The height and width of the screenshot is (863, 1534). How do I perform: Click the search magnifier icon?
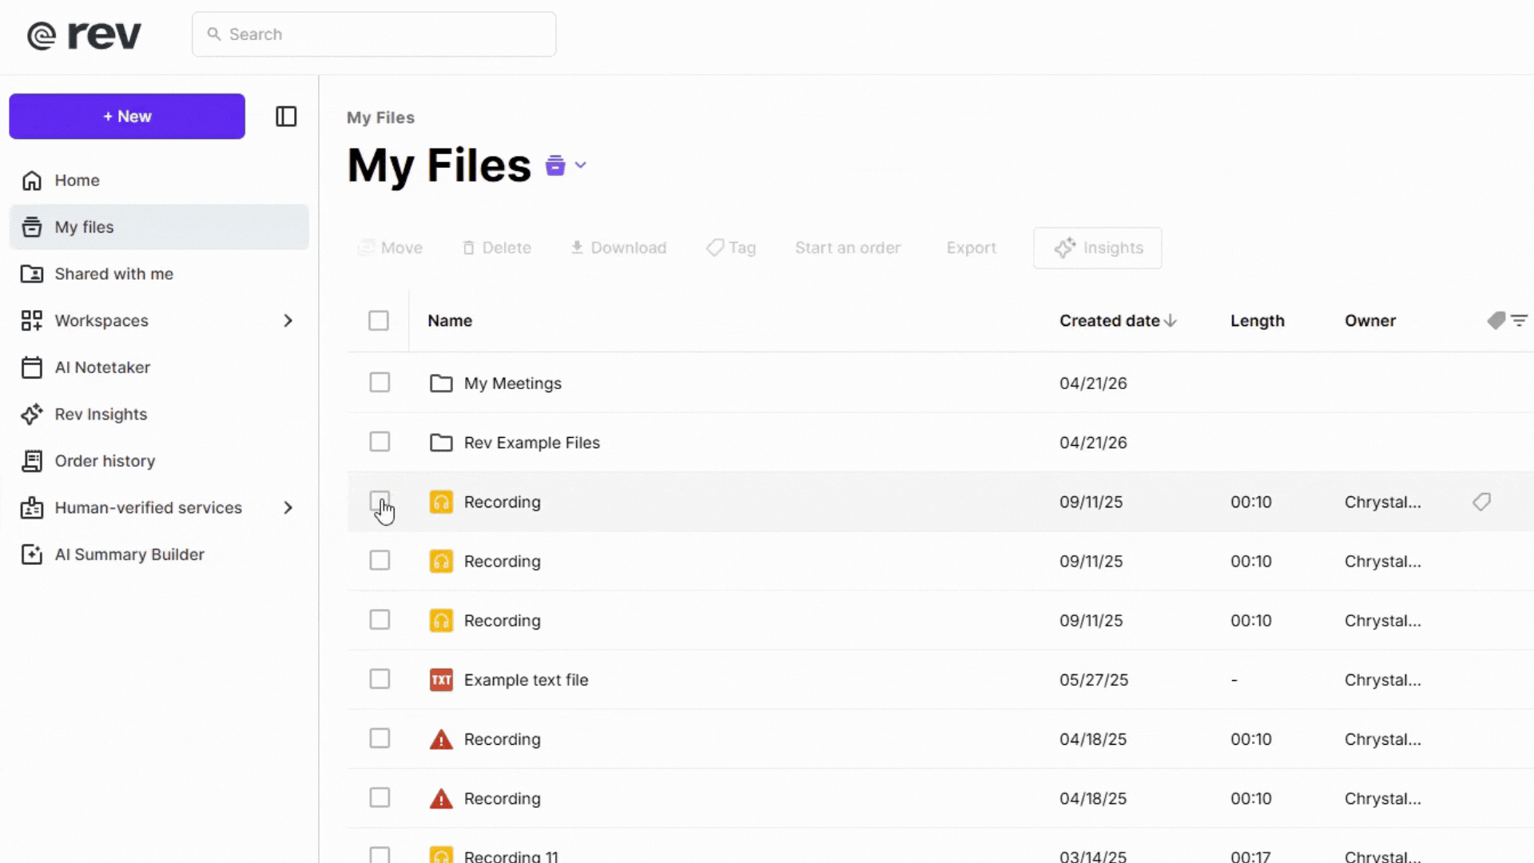[213, 34]
